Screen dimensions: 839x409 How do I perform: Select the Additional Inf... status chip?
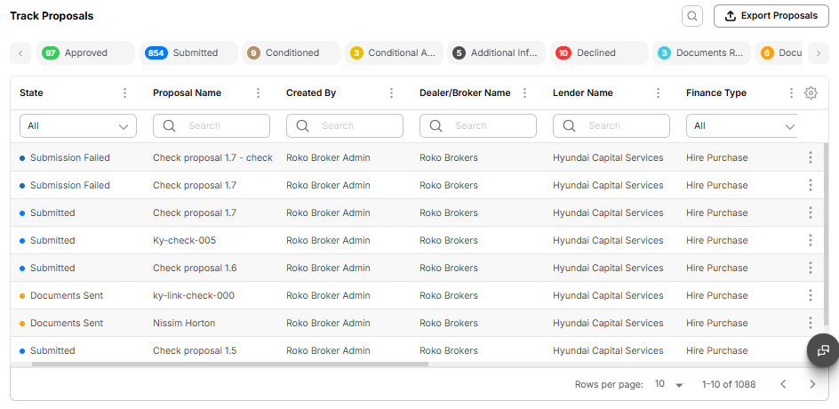[496, 53]
